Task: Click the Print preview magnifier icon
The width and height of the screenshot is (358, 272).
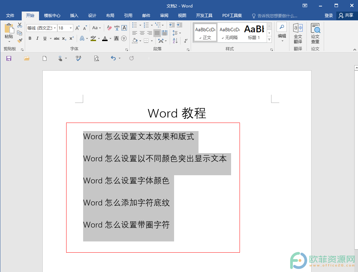Action: [x=97, y=58]
